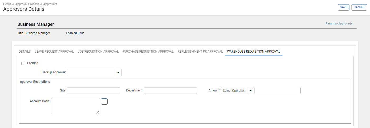The height and width of the screenshot is (128, 370).
Task: Select the Warehouse Requisition Approval tab
Action: [254, 52]
